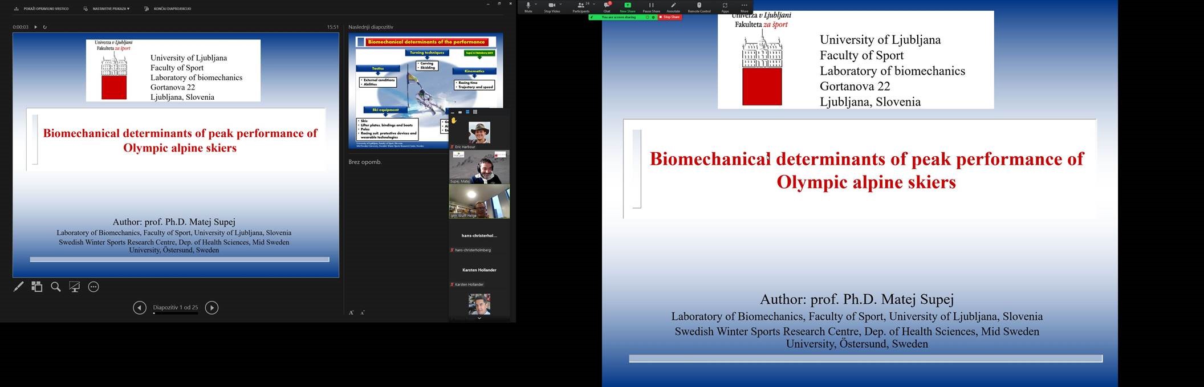Switch video panel to grid view
The width and height of the screenshot is (1204, 387).
coord(475,112)
